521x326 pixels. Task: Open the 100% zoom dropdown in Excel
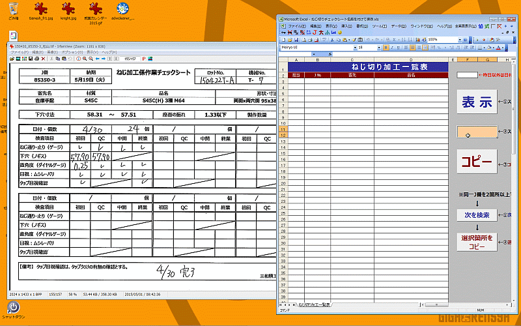tap(460, 40)
